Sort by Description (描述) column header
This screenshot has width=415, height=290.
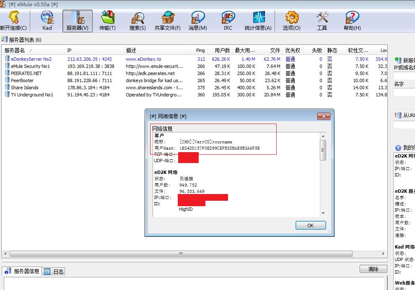pos(155,50)
